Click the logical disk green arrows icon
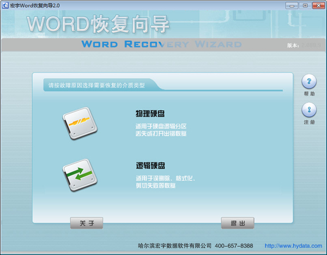The image size is (327, 255). pos(80,175)
